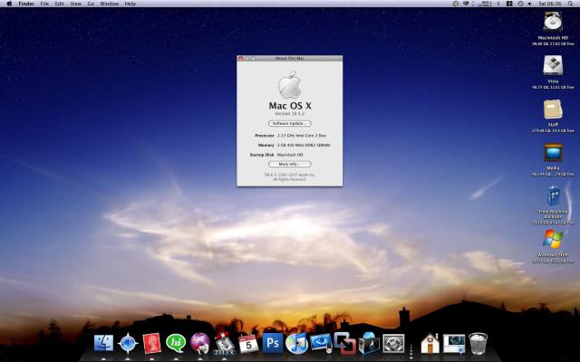580x362 pixels.
Task: Click the About This Mac title bar
Action: coord(290,58)
